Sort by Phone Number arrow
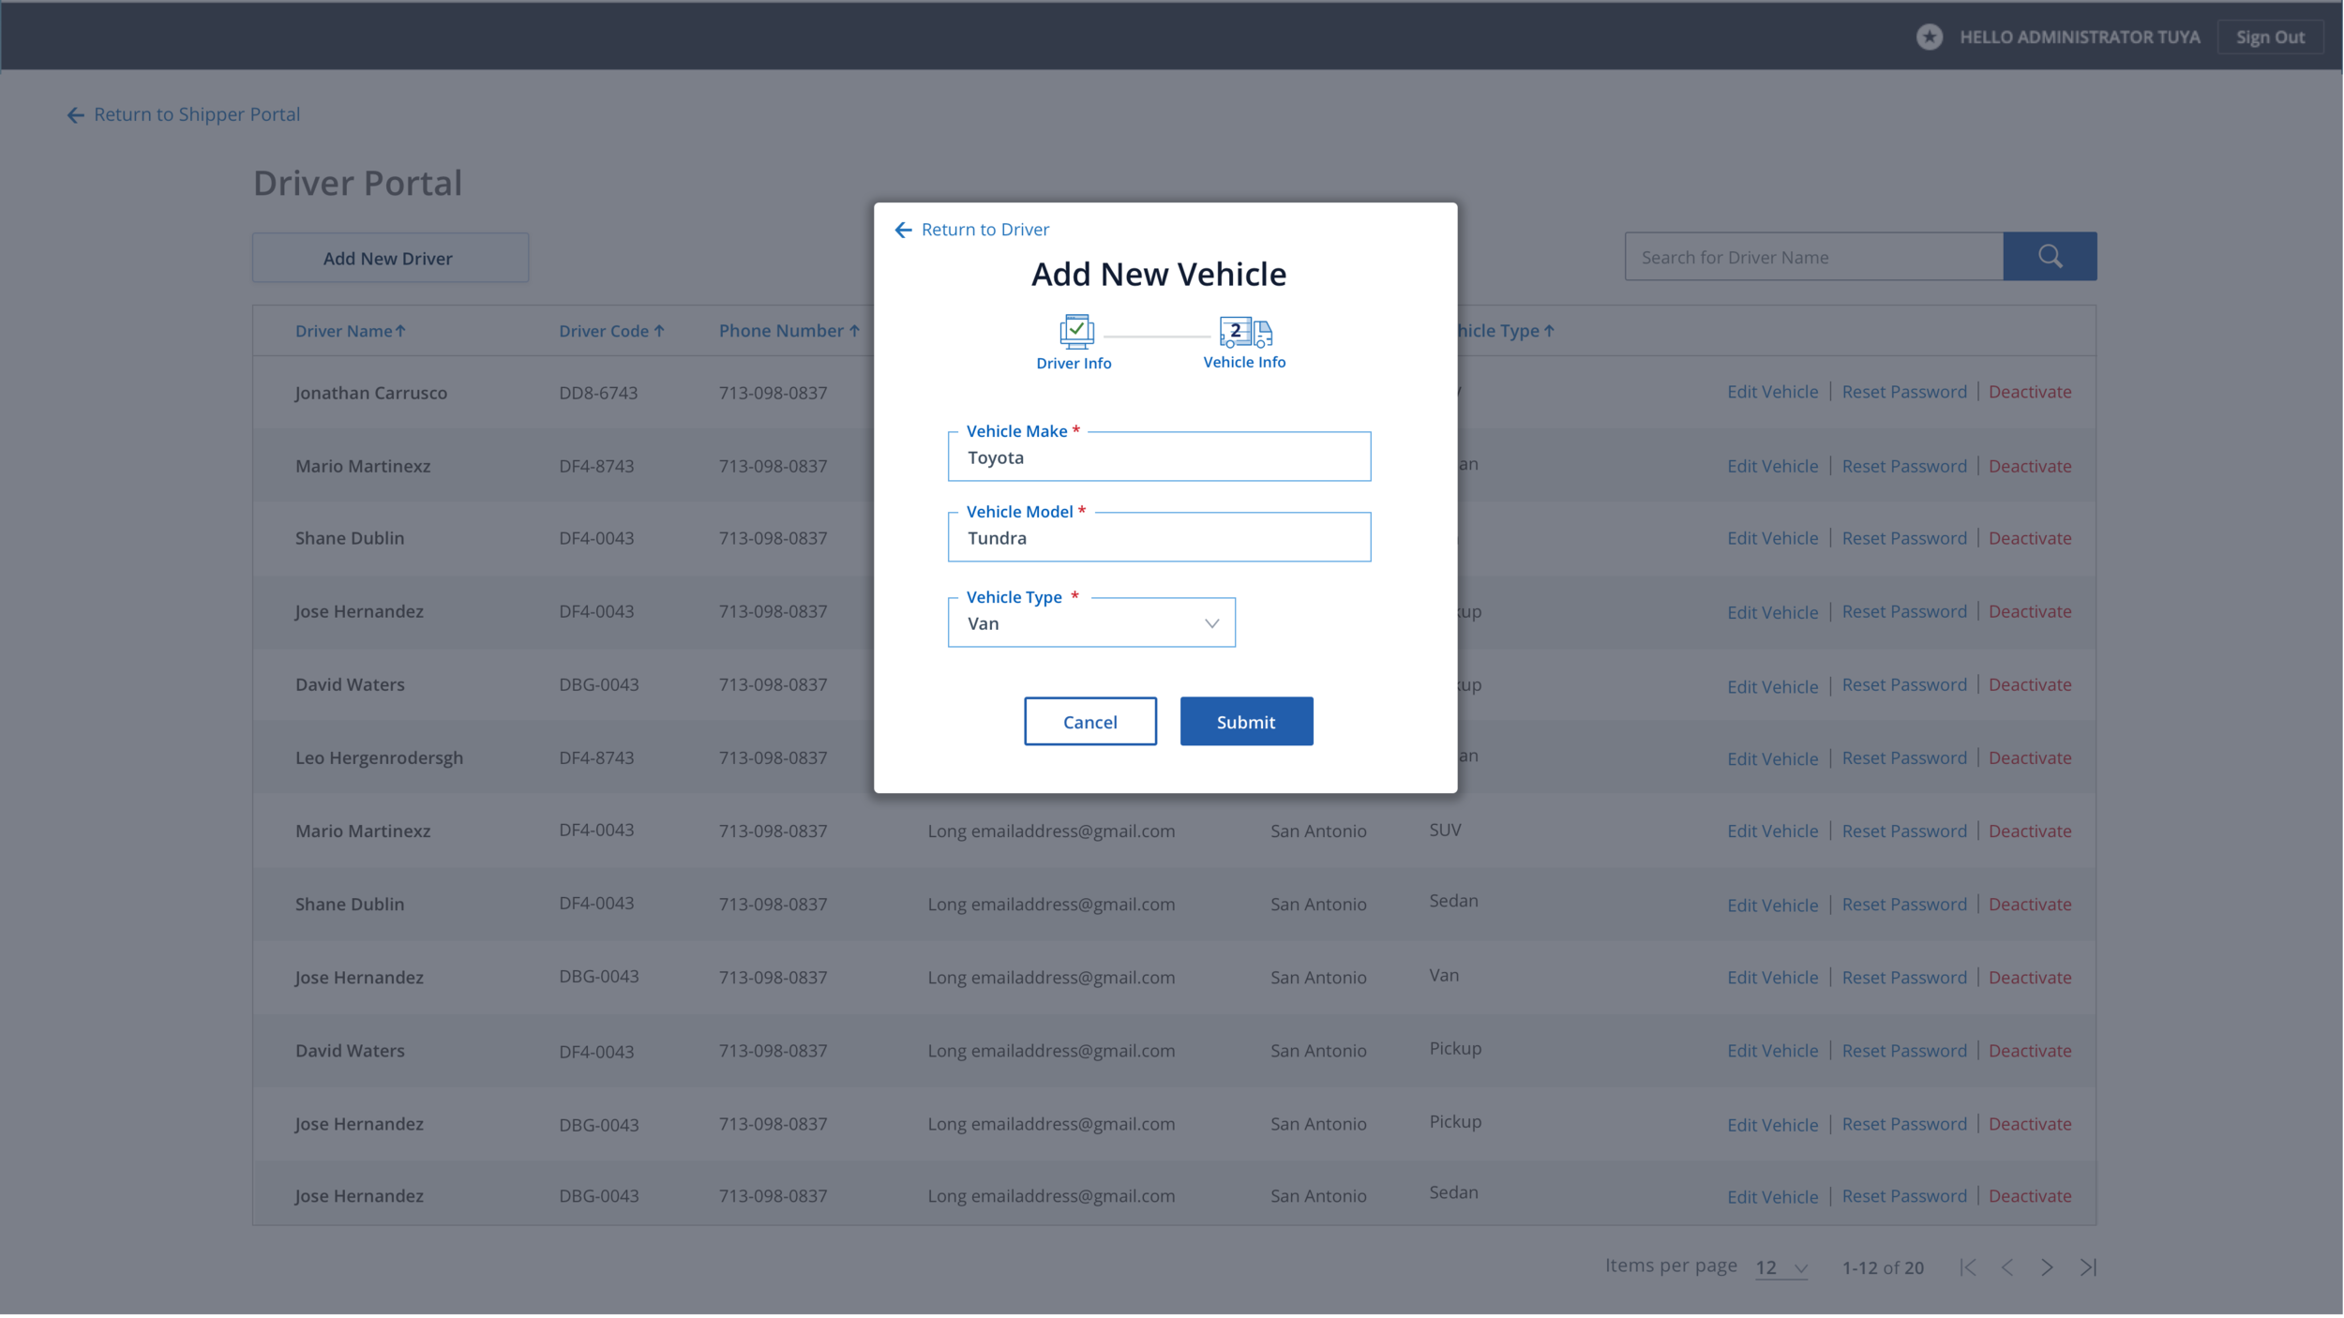The width and height of the screenshot is (2344, 1318). tap(854, 331)
